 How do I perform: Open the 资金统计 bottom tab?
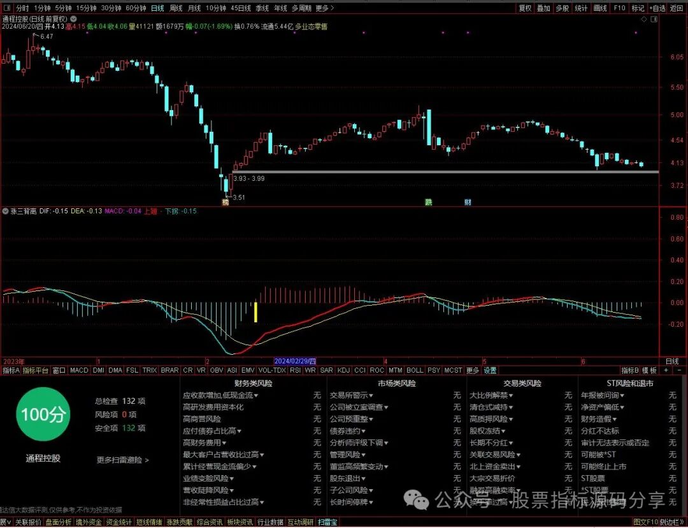[118, 522]
